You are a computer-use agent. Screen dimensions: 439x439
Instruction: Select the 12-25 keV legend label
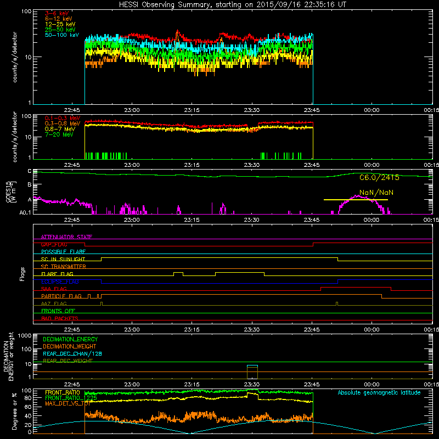60,24
